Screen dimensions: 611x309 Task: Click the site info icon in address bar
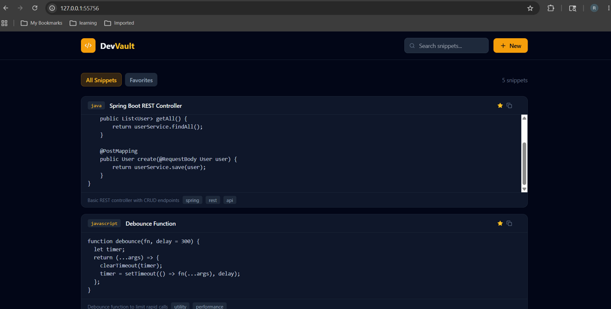pyautogui.click(x=52, y=8)
